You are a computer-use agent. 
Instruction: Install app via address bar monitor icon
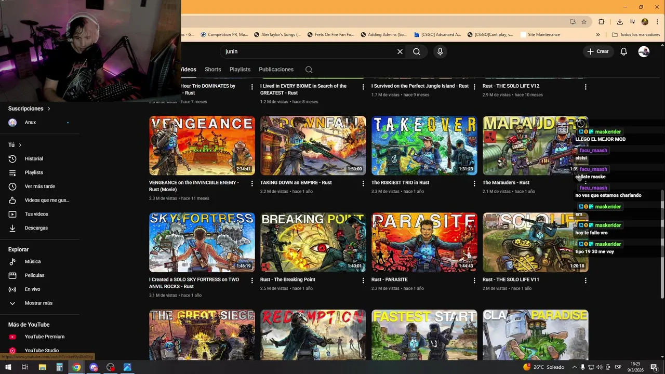[573, 22]
